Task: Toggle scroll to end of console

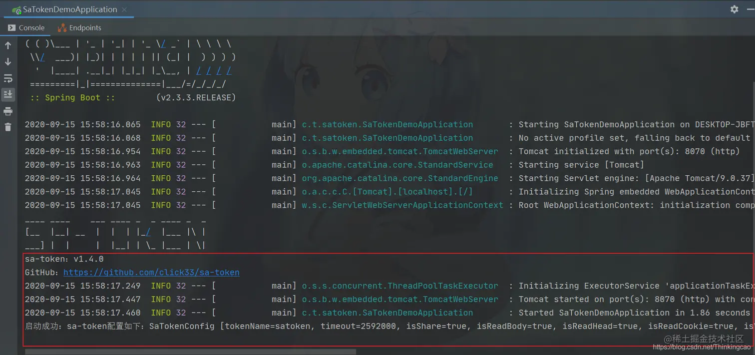Action: click(8, 94)
